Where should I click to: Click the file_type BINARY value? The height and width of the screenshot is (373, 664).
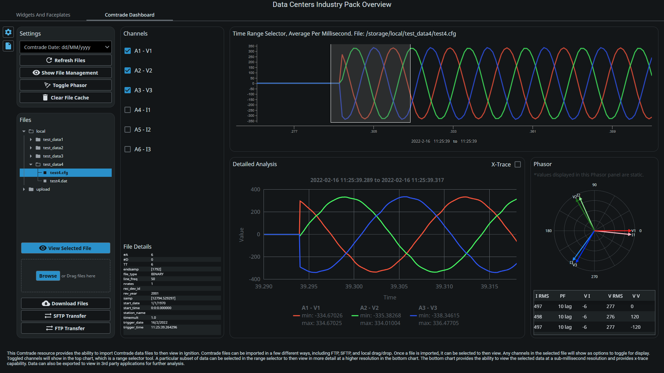tap(157, 274)
